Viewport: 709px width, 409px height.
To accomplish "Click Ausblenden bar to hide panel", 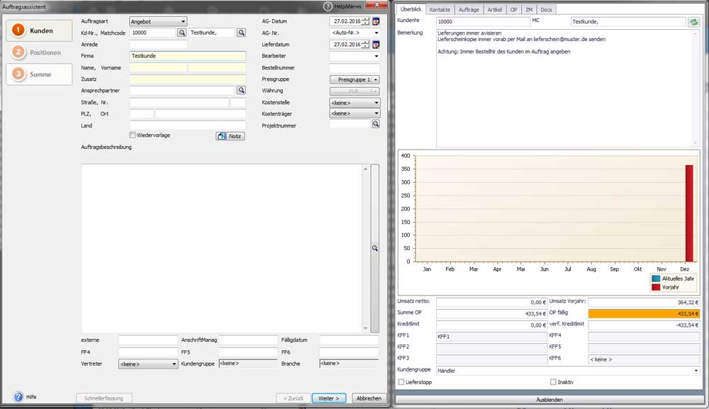I will click(x=549, y=400).
